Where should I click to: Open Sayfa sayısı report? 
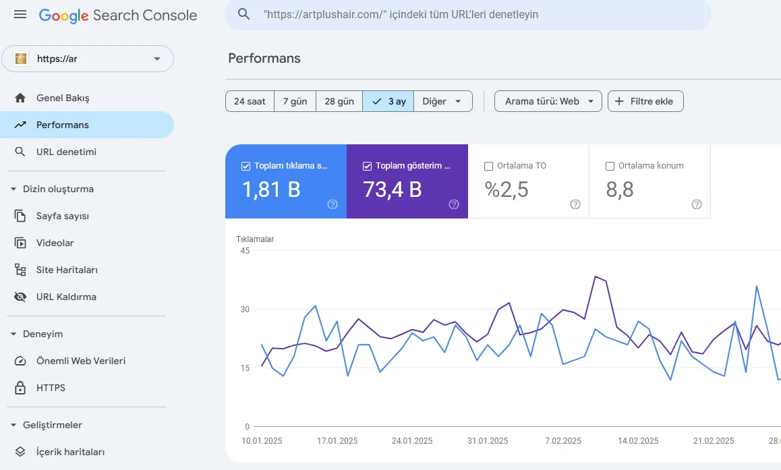pos(87,216)
